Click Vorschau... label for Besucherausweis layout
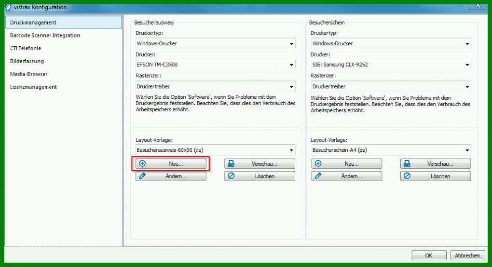Viewport: 492px width, 267px height. tap(264, 163)
